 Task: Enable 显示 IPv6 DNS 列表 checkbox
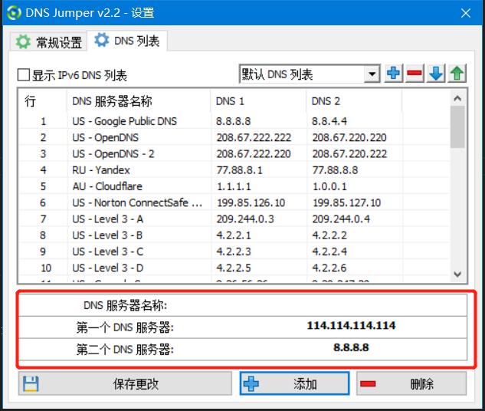24,75
